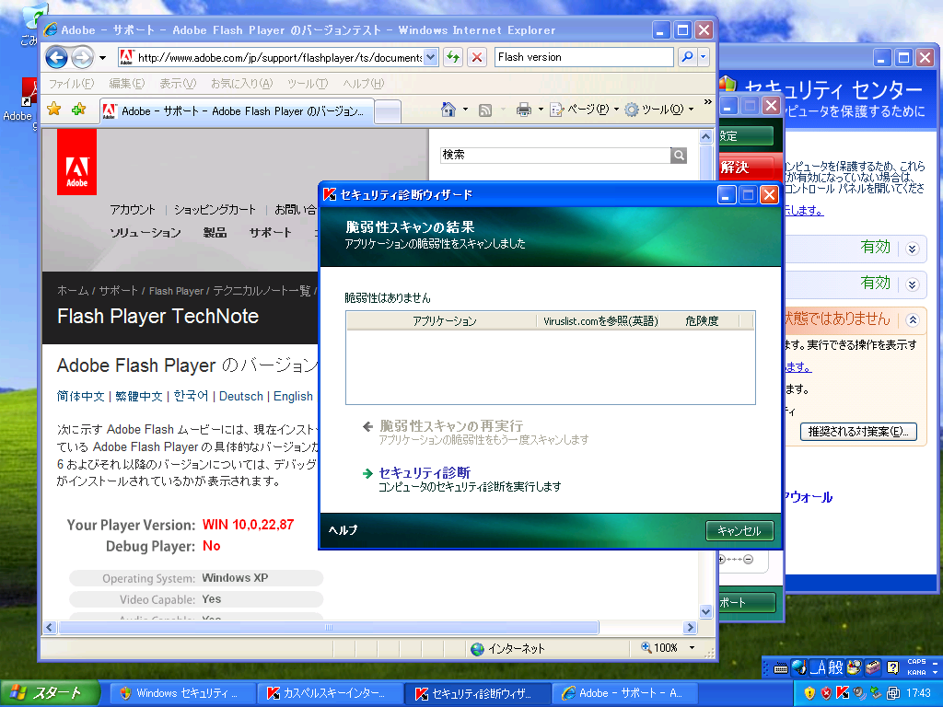Viewport: 943px width, 707px height.
Task: Toggle IME conversion mode 般
Action: click(x=836, y=667)
